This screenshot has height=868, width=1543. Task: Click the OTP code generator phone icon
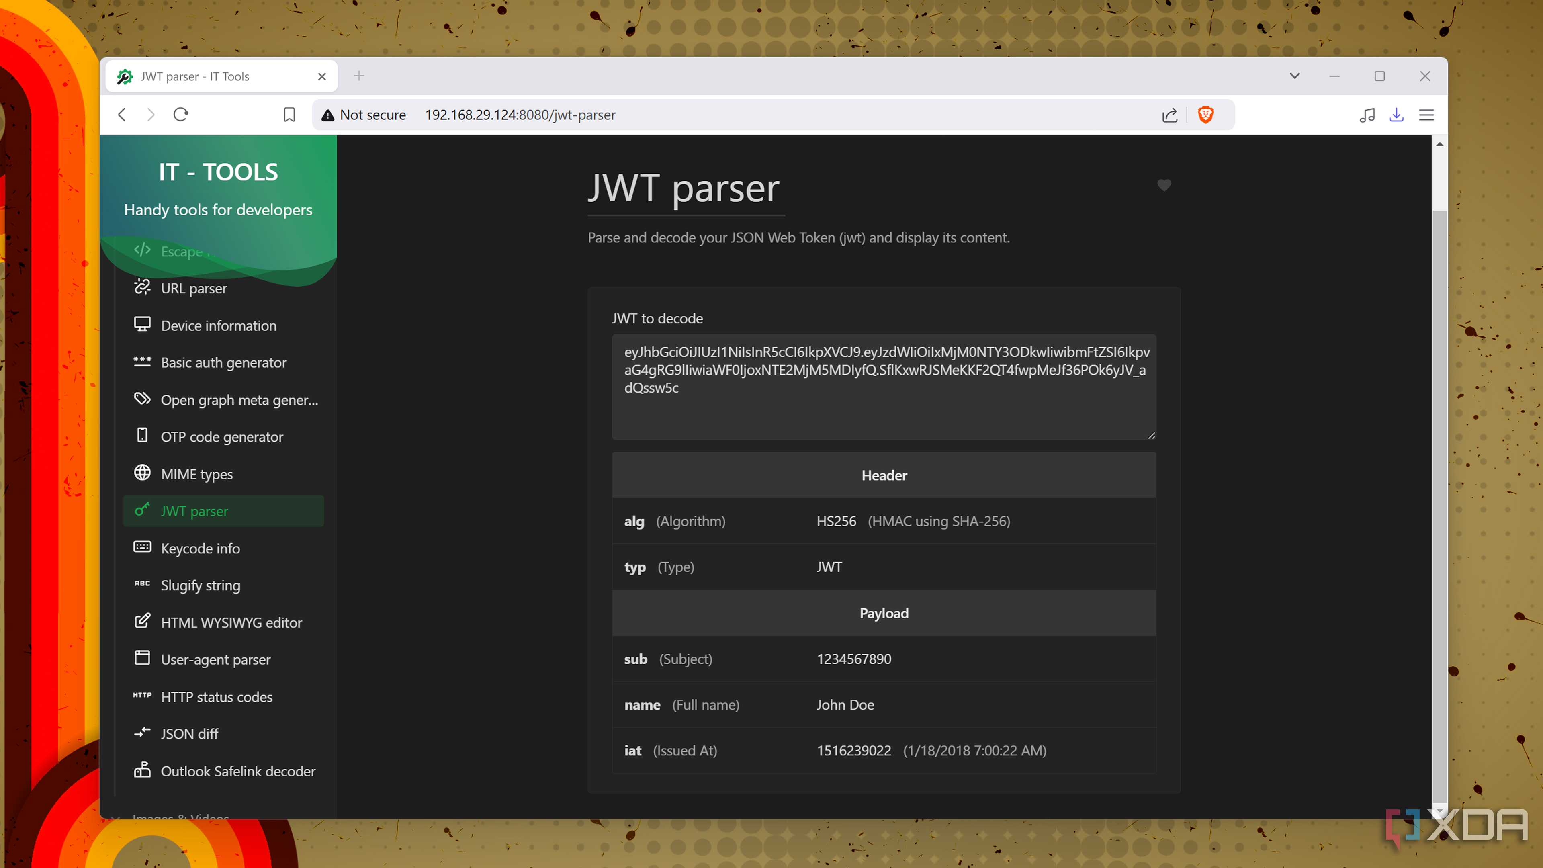point(142,436)
